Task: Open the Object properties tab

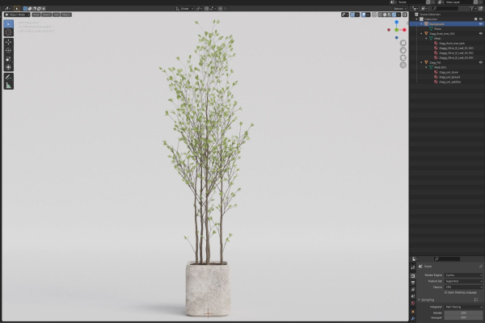Action: click(x=413, y=312)
